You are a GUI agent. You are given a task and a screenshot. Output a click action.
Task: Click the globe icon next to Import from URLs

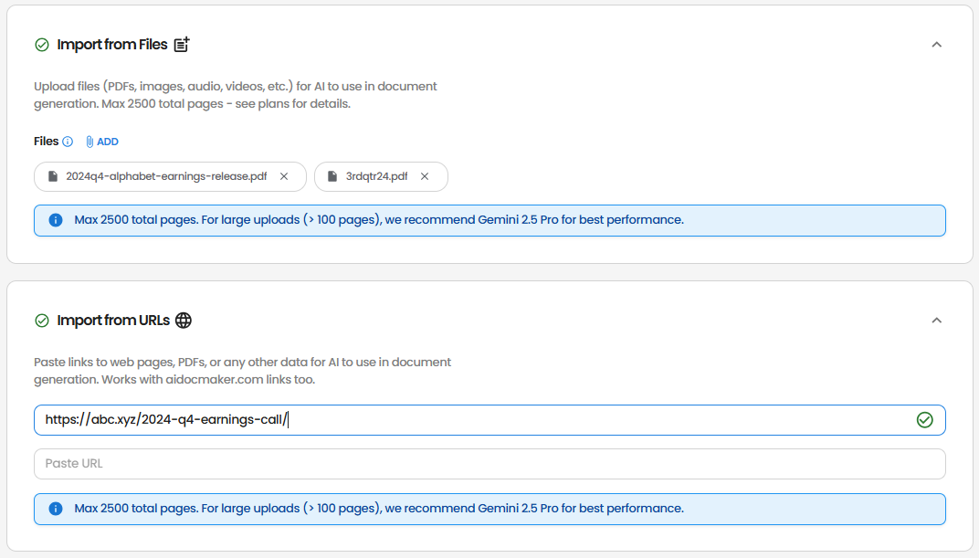184,321
